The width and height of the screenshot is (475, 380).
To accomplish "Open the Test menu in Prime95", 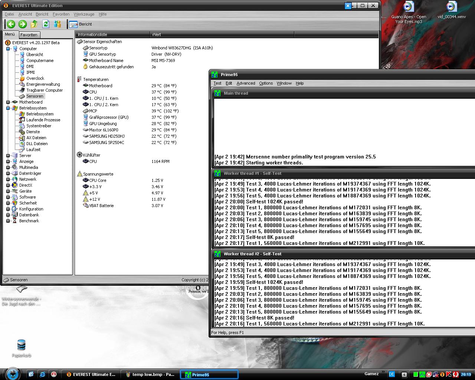I will point(217,83).
